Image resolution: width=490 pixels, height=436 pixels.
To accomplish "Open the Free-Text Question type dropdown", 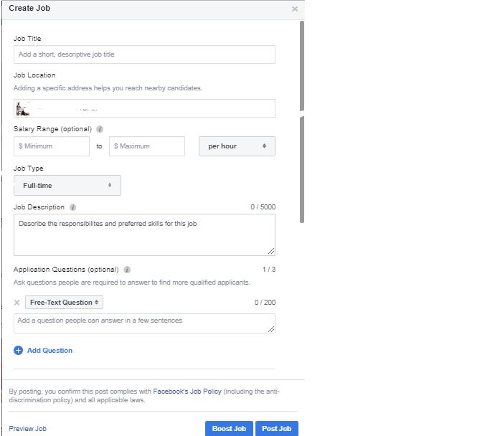I will coord(64,303).
